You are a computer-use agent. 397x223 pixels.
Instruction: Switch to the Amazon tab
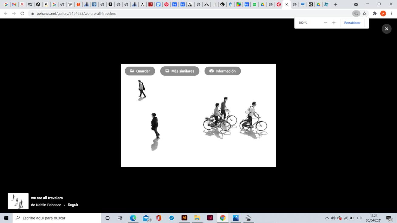(46, 5)
